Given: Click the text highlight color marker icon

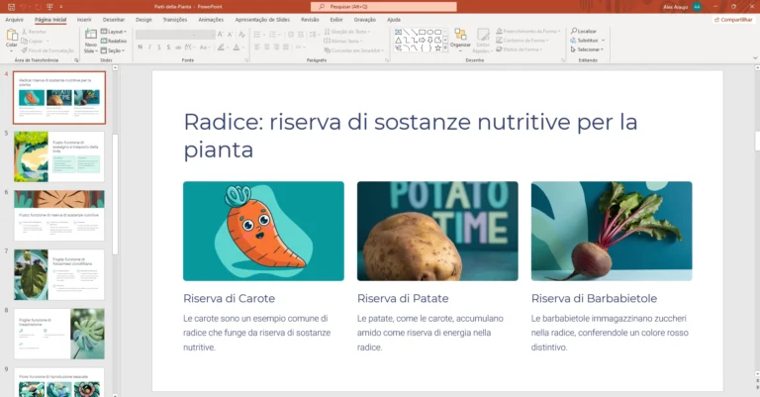Looking at the screenshot, I should coord(222,47).
